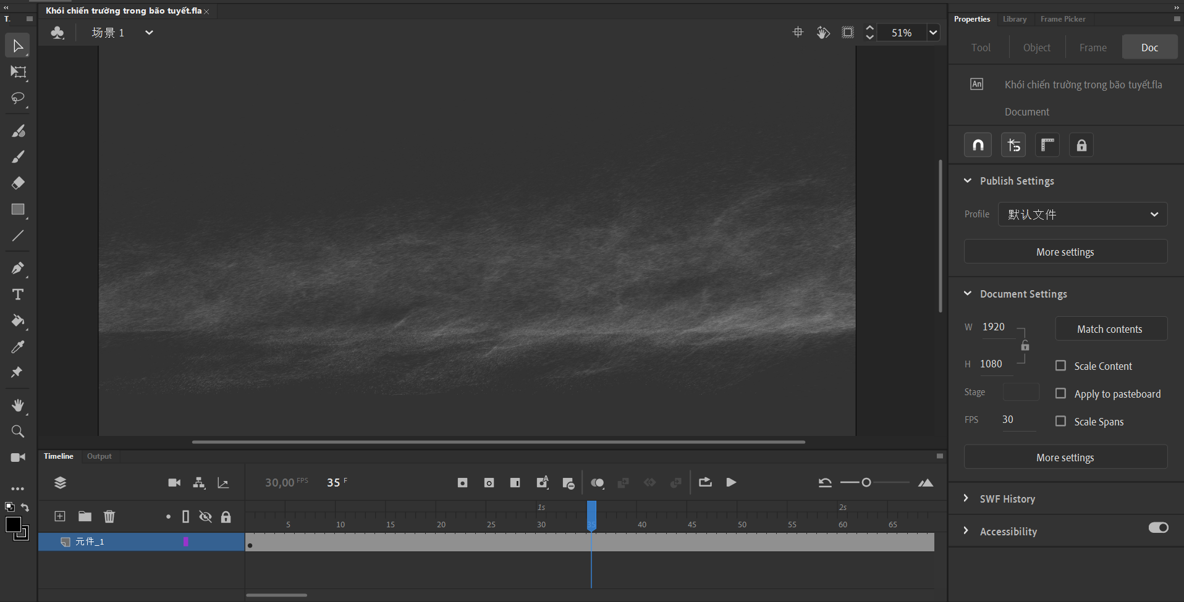
Task: Activate the Paint Bucket tool
Action: [x=18, y=320]
